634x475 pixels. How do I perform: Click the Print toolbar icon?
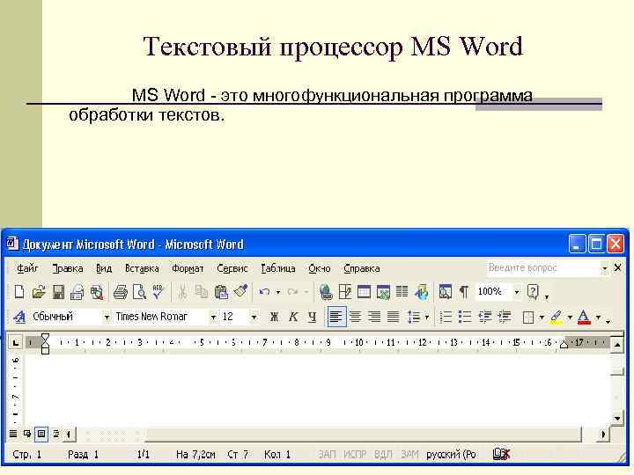tap(120, 292)
